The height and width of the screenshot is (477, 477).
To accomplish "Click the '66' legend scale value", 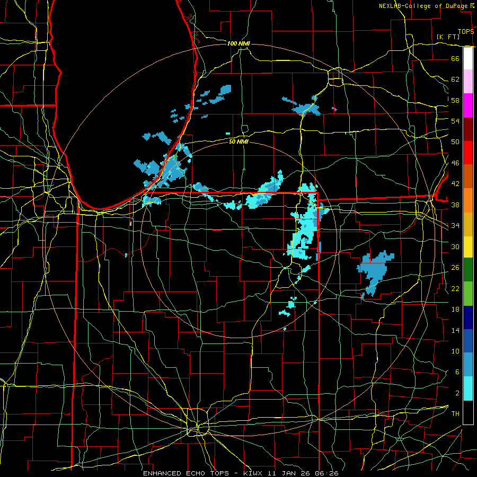I will coord(455,58).
